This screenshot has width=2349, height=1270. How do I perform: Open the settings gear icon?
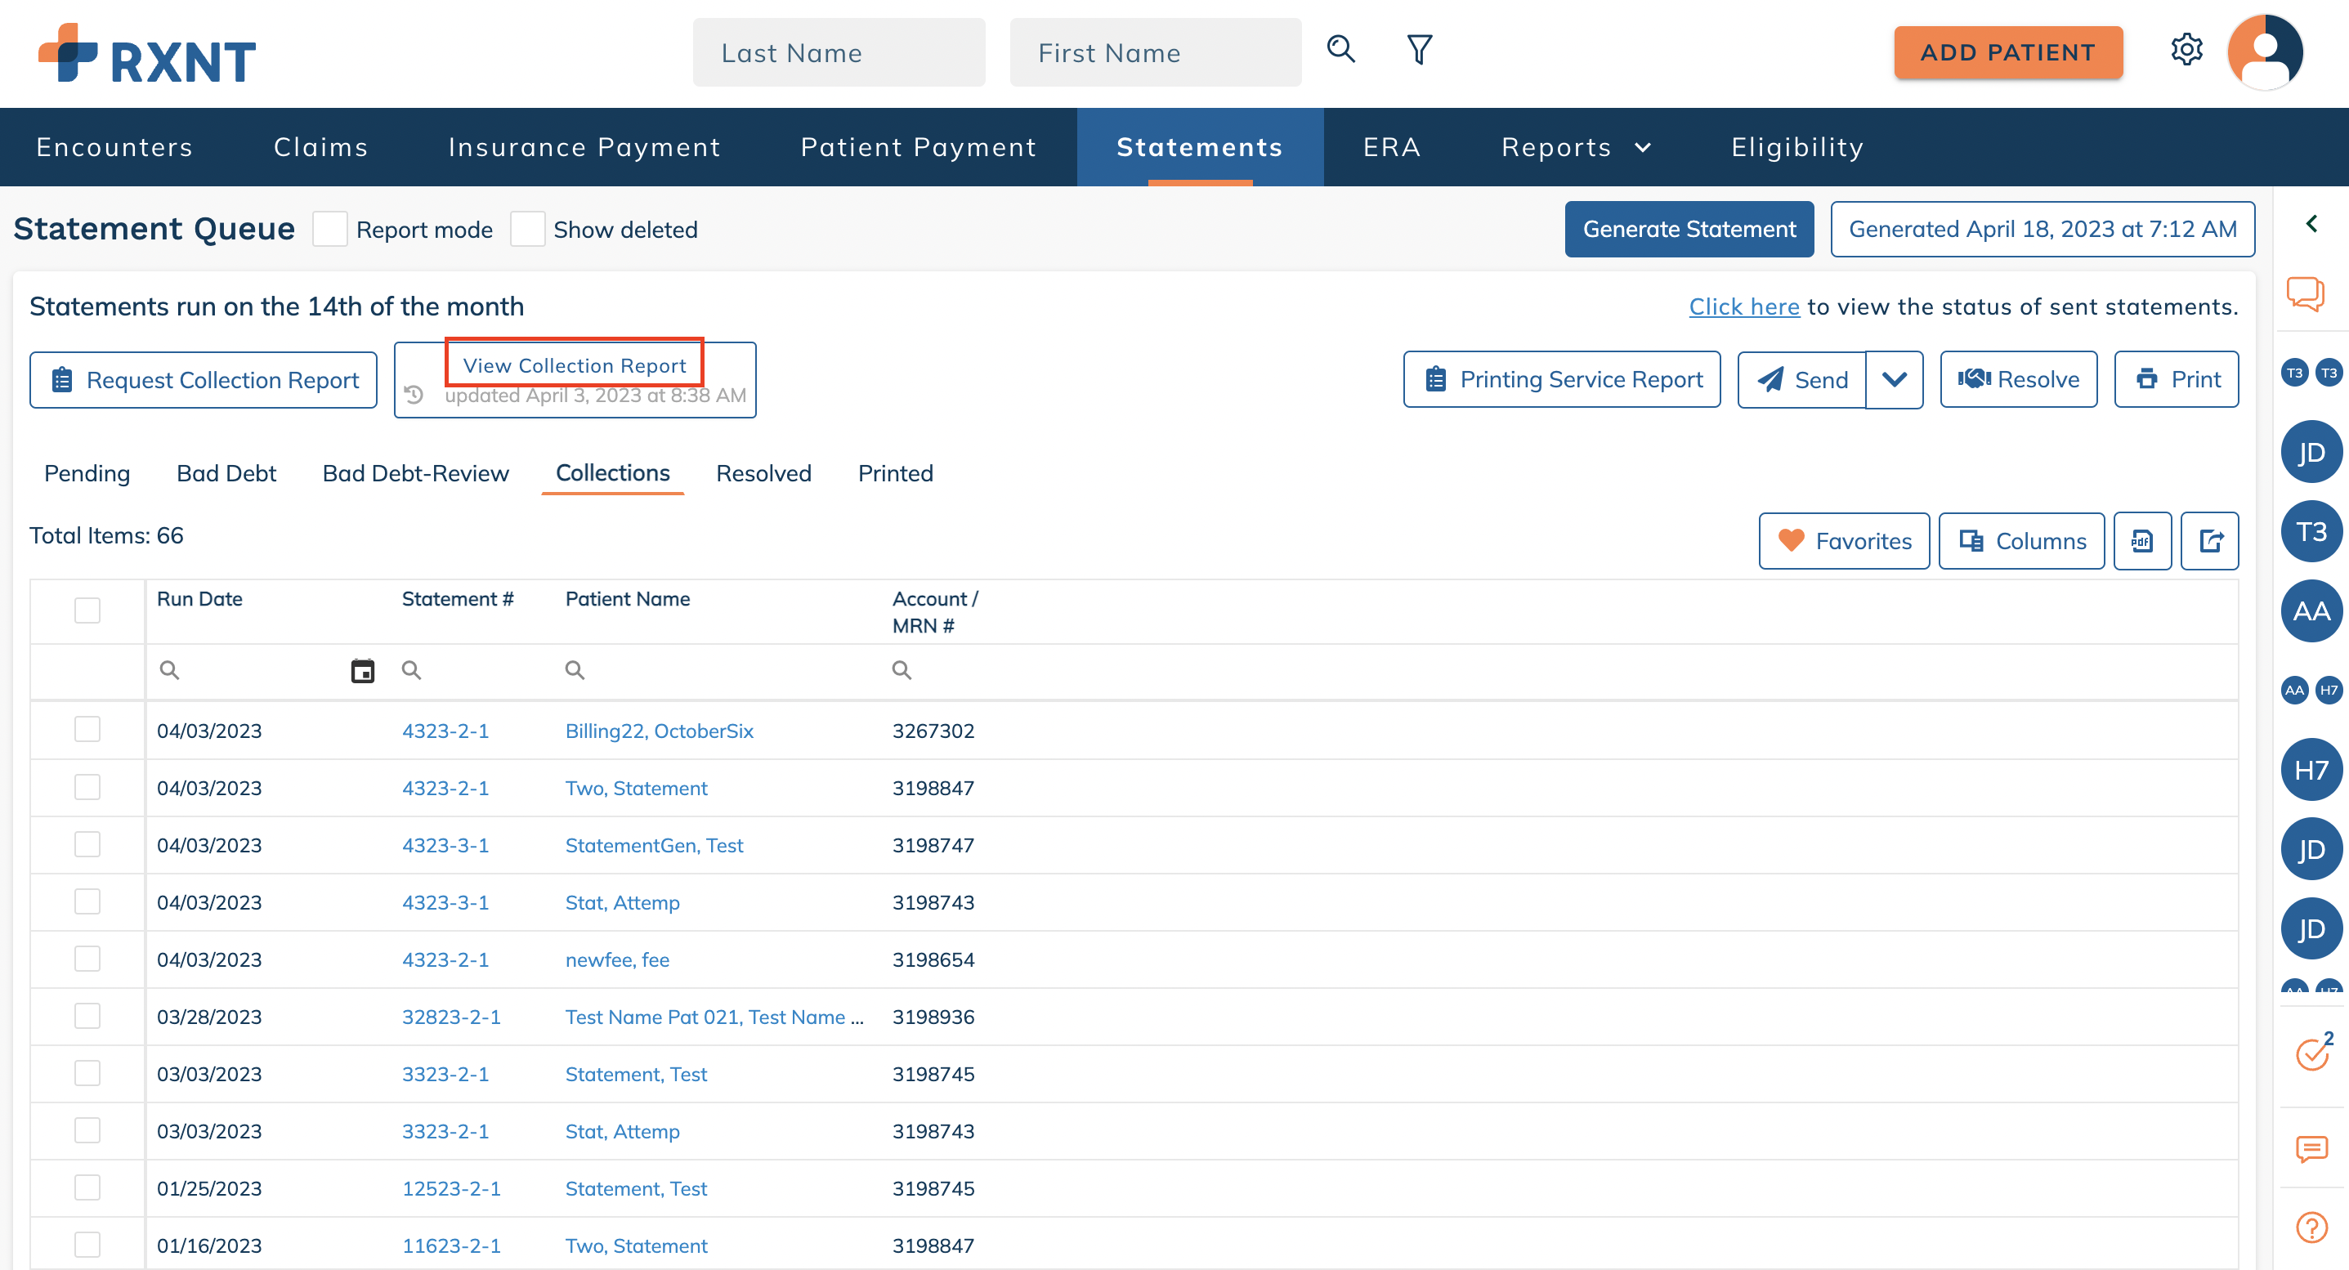coord(2186,50)
